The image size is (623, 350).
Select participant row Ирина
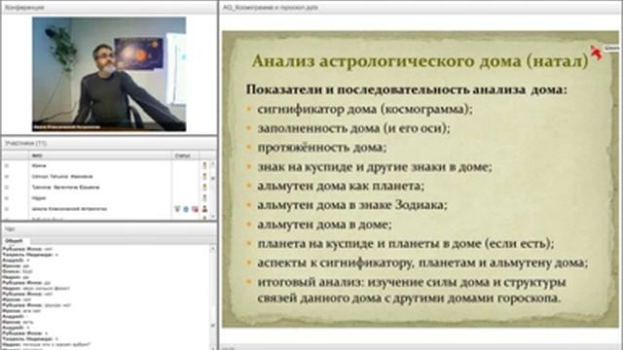(106, 165)
